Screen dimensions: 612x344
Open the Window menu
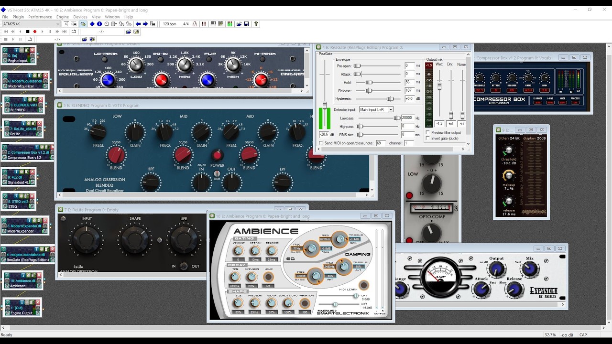coord(112,17)
